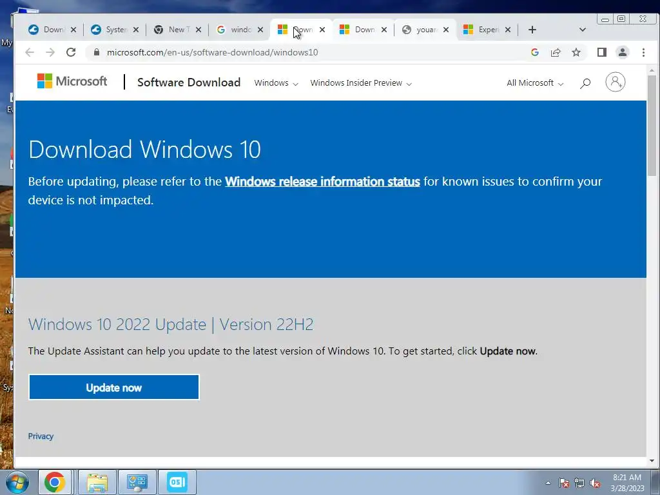This screenshot has height=495, width=660.
Task: Open a new tab with the plus button
Action: click(532, 30)
